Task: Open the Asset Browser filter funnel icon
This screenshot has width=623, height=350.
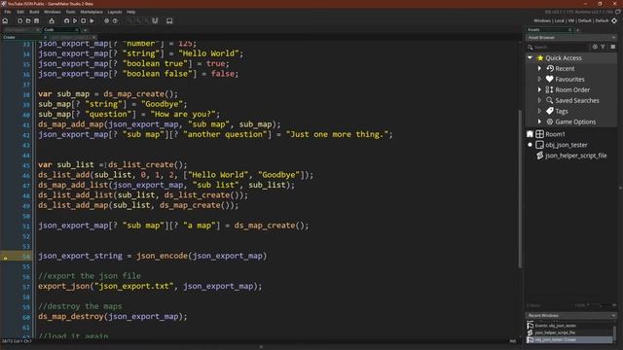Action: [604, 47]
